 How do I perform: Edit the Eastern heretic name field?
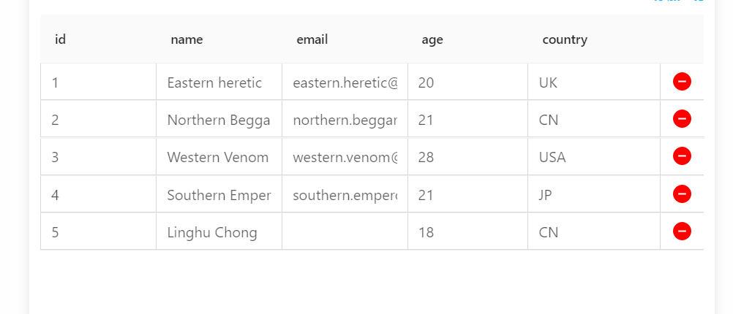click(219, 83)
